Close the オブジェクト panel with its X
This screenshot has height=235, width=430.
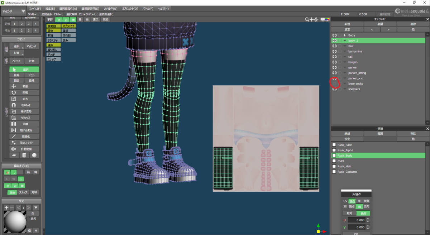(x=427, y=19)
